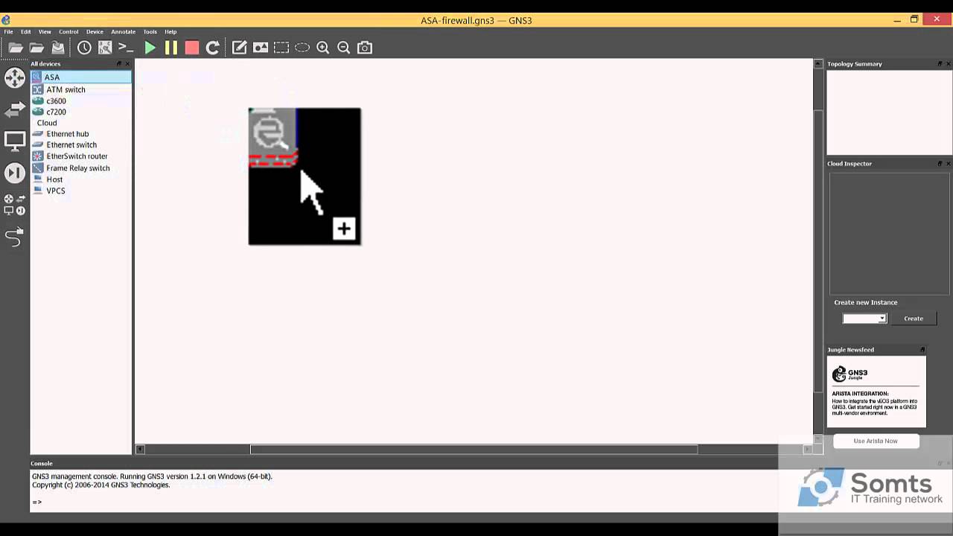953x536 pixels.
Task: Close the Cloud Inspector panel
Action: point(948,164)
